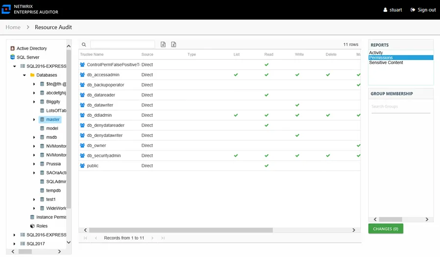Click the SQL2017 server icon
440x257 pixels.
pos(23,243)
